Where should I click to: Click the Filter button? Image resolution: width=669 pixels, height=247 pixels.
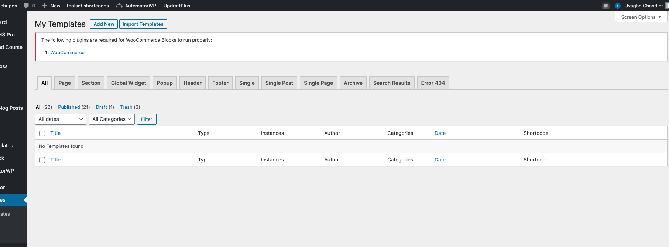point(147,119)
